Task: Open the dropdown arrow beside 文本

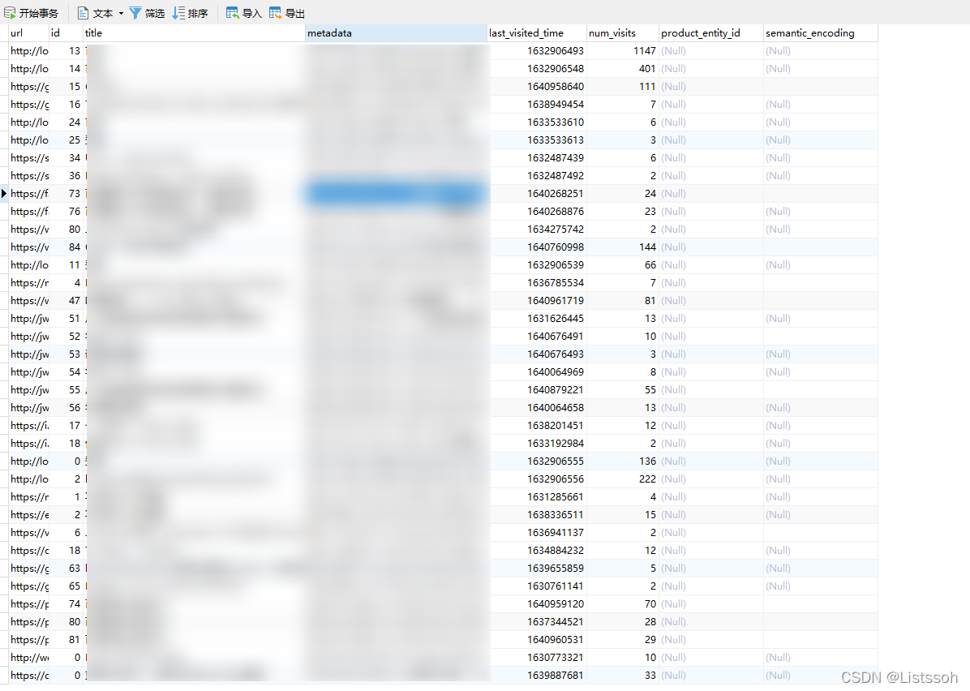Action: click(x=122, y=13)
